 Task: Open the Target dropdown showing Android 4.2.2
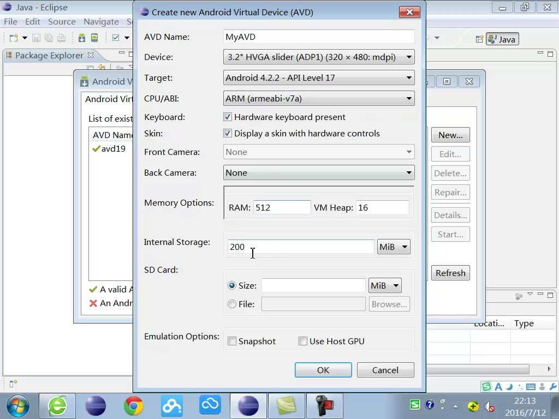pos(319,77)
